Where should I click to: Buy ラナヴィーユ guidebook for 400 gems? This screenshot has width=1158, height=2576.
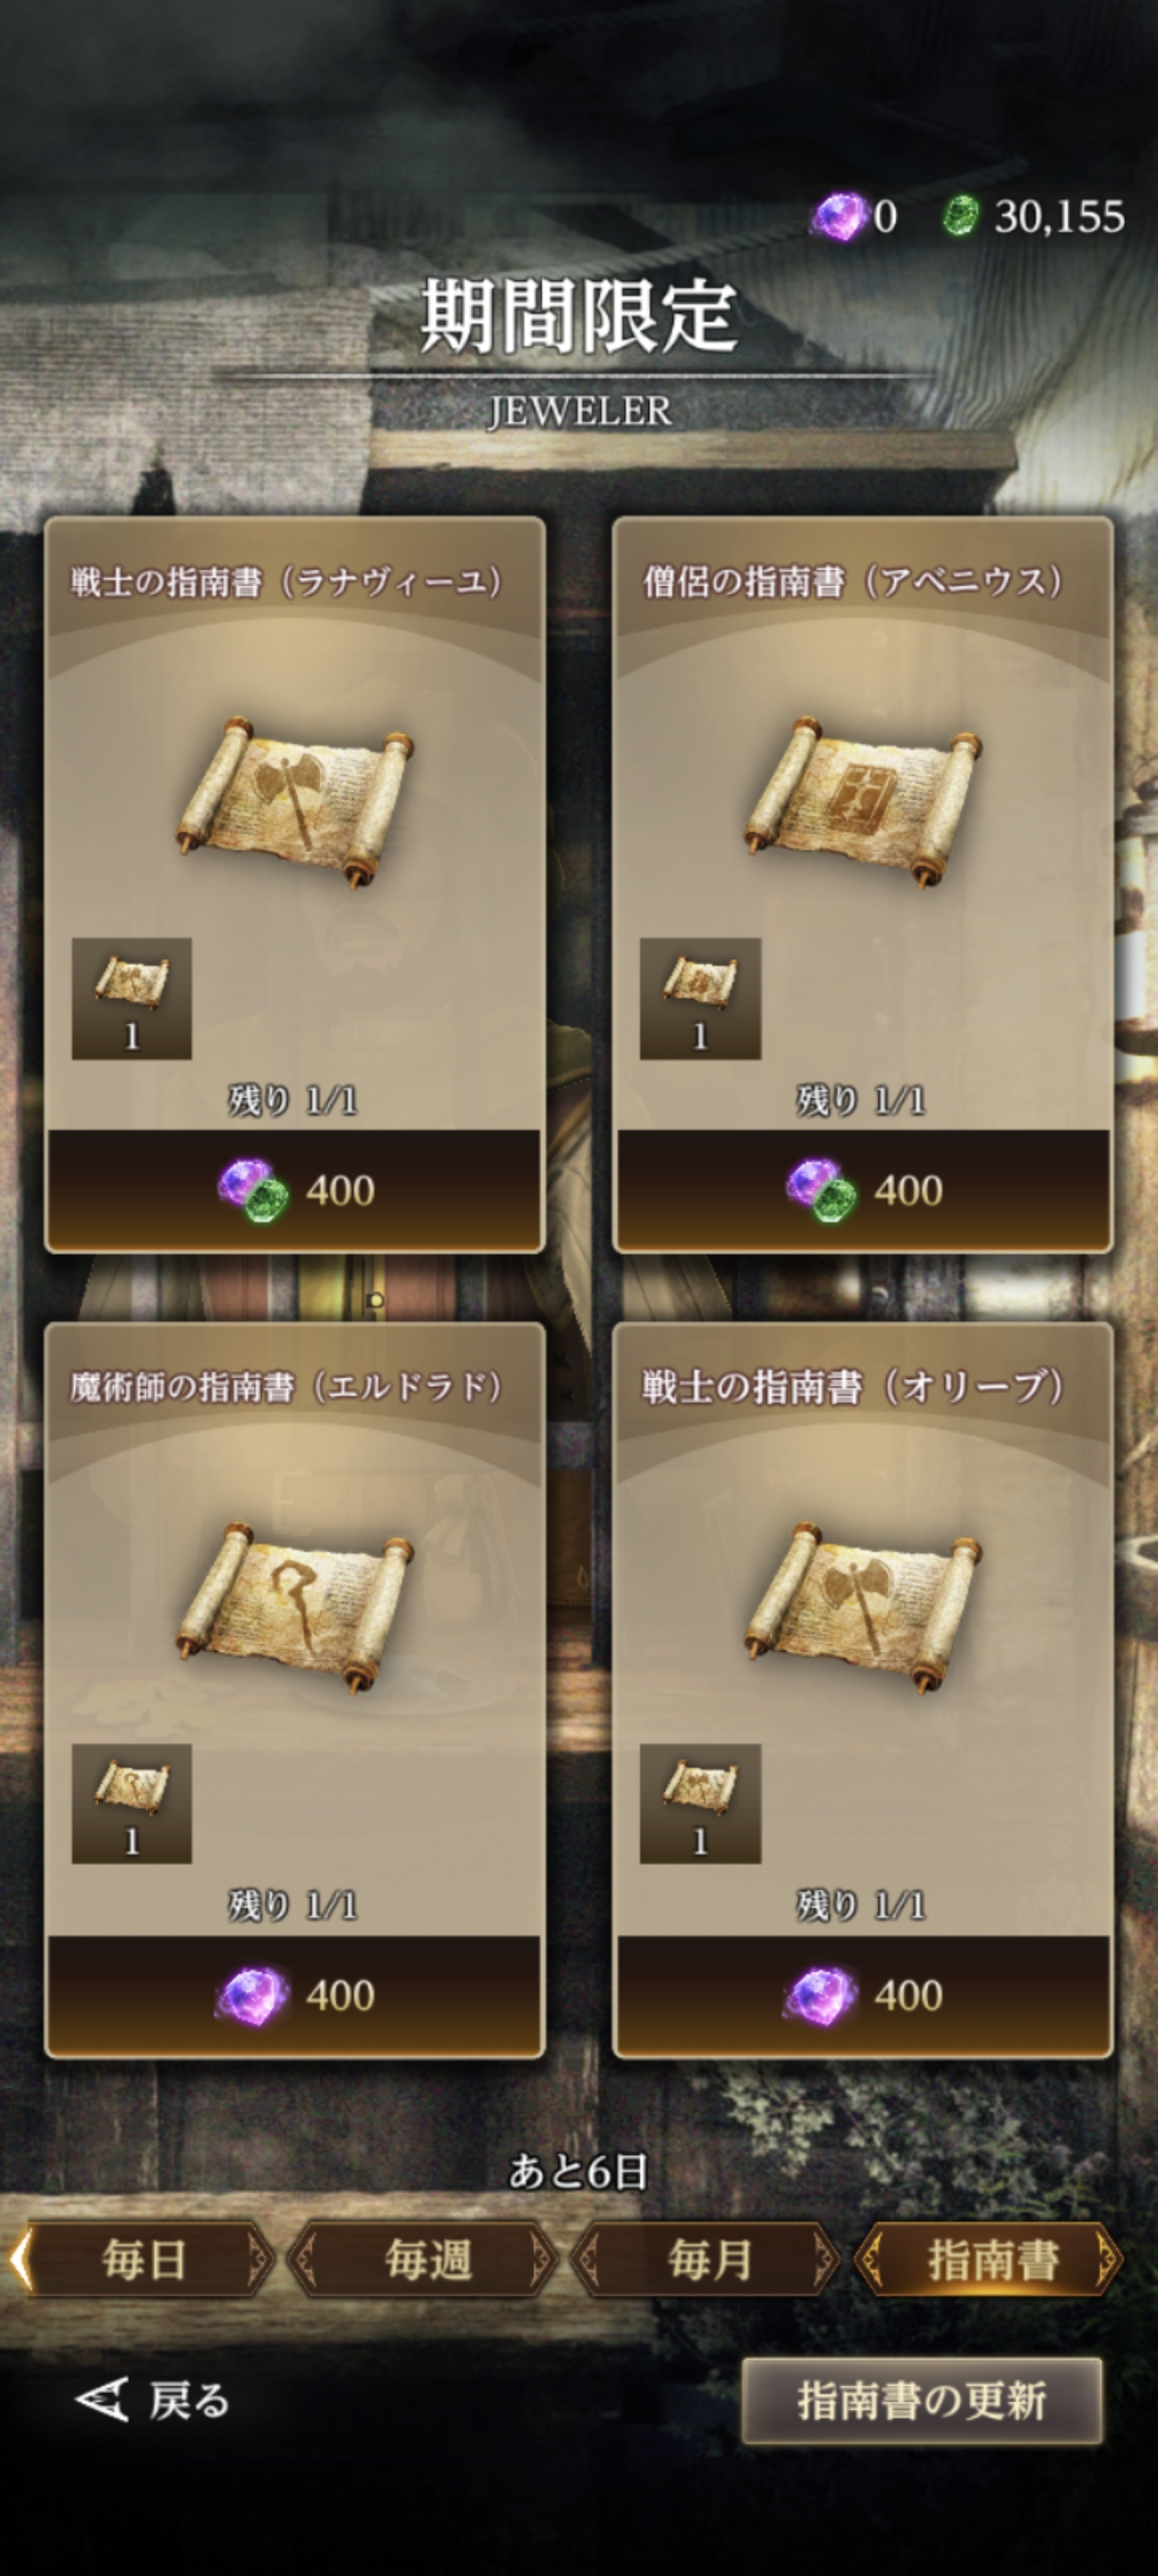tap(295, 1189)
